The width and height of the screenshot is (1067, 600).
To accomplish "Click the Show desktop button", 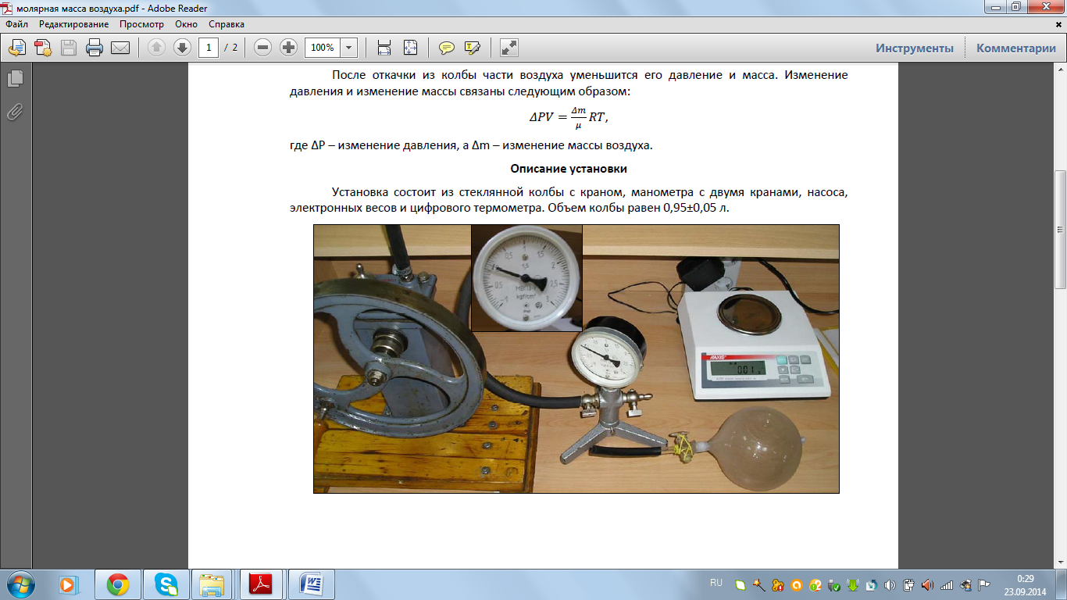I will pos(1061,584).
